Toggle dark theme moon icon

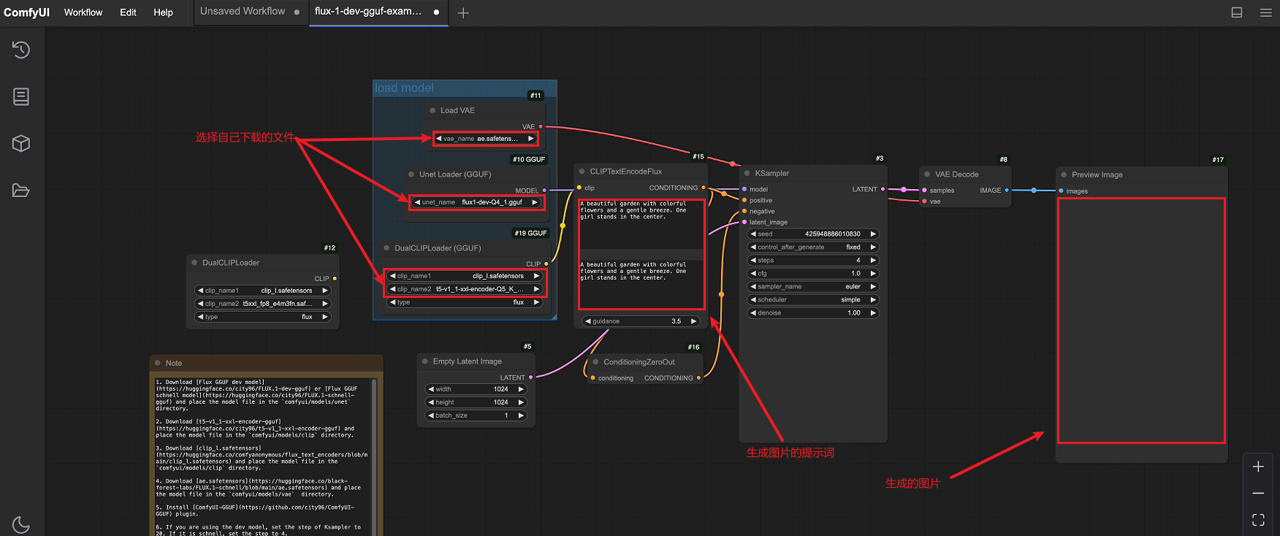pyautogui.click(x=21, y=524)
